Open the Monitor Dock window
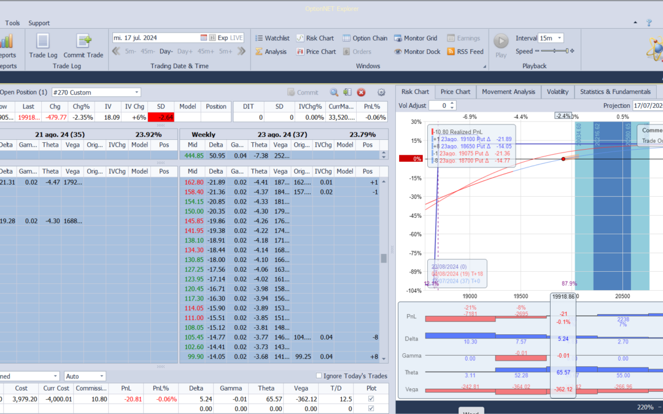663x414 pixels. [417, 52]
